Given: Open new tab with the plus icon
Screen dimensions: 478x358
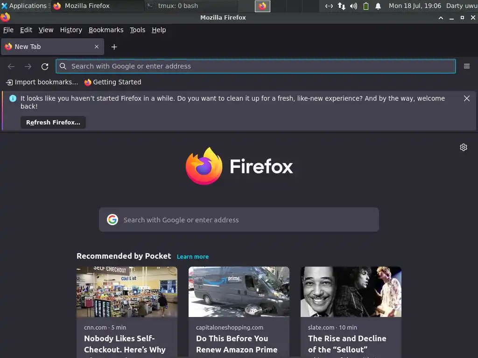Looking at the screenshot, I should (114, 47).
